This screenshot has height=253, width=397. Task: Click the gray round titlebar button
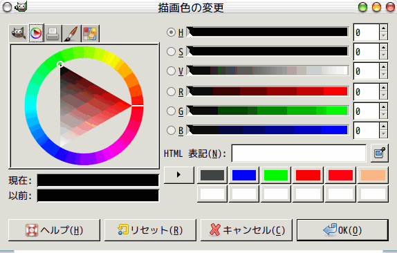tap(7, 7)
